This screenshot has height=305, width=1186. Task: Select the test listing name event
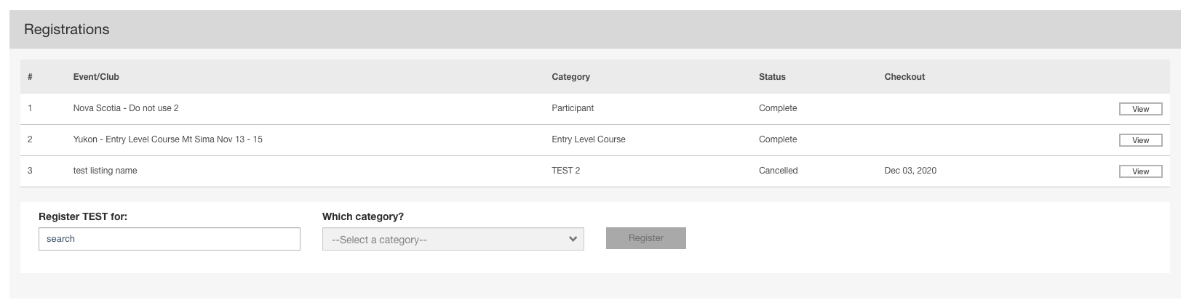coord(105,171)
